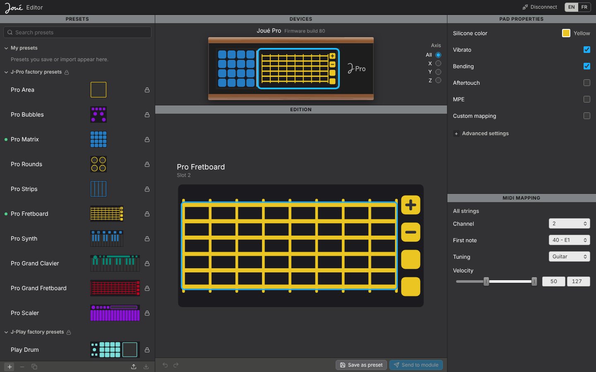
Task: Select the fretboard module on device
Action: [x=298, y=69]
